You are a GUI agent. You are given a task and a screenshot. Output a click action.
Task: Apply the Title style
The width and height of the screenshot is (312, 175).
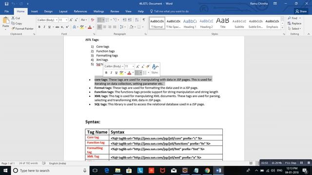point(223,23)
